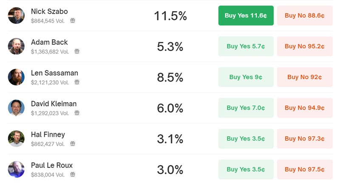The image size is (340, 183).
Task: Click the gift icon beside Hal Finney volume
Action: [x=73, y=144]
